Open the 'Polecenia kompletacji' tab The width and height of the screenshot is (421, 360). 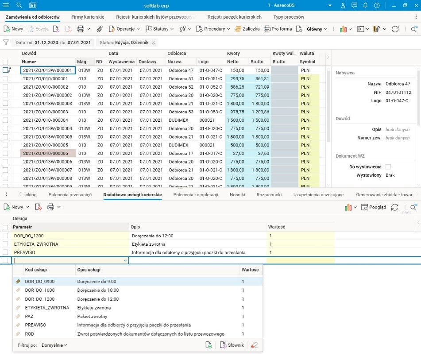[196, 194]
